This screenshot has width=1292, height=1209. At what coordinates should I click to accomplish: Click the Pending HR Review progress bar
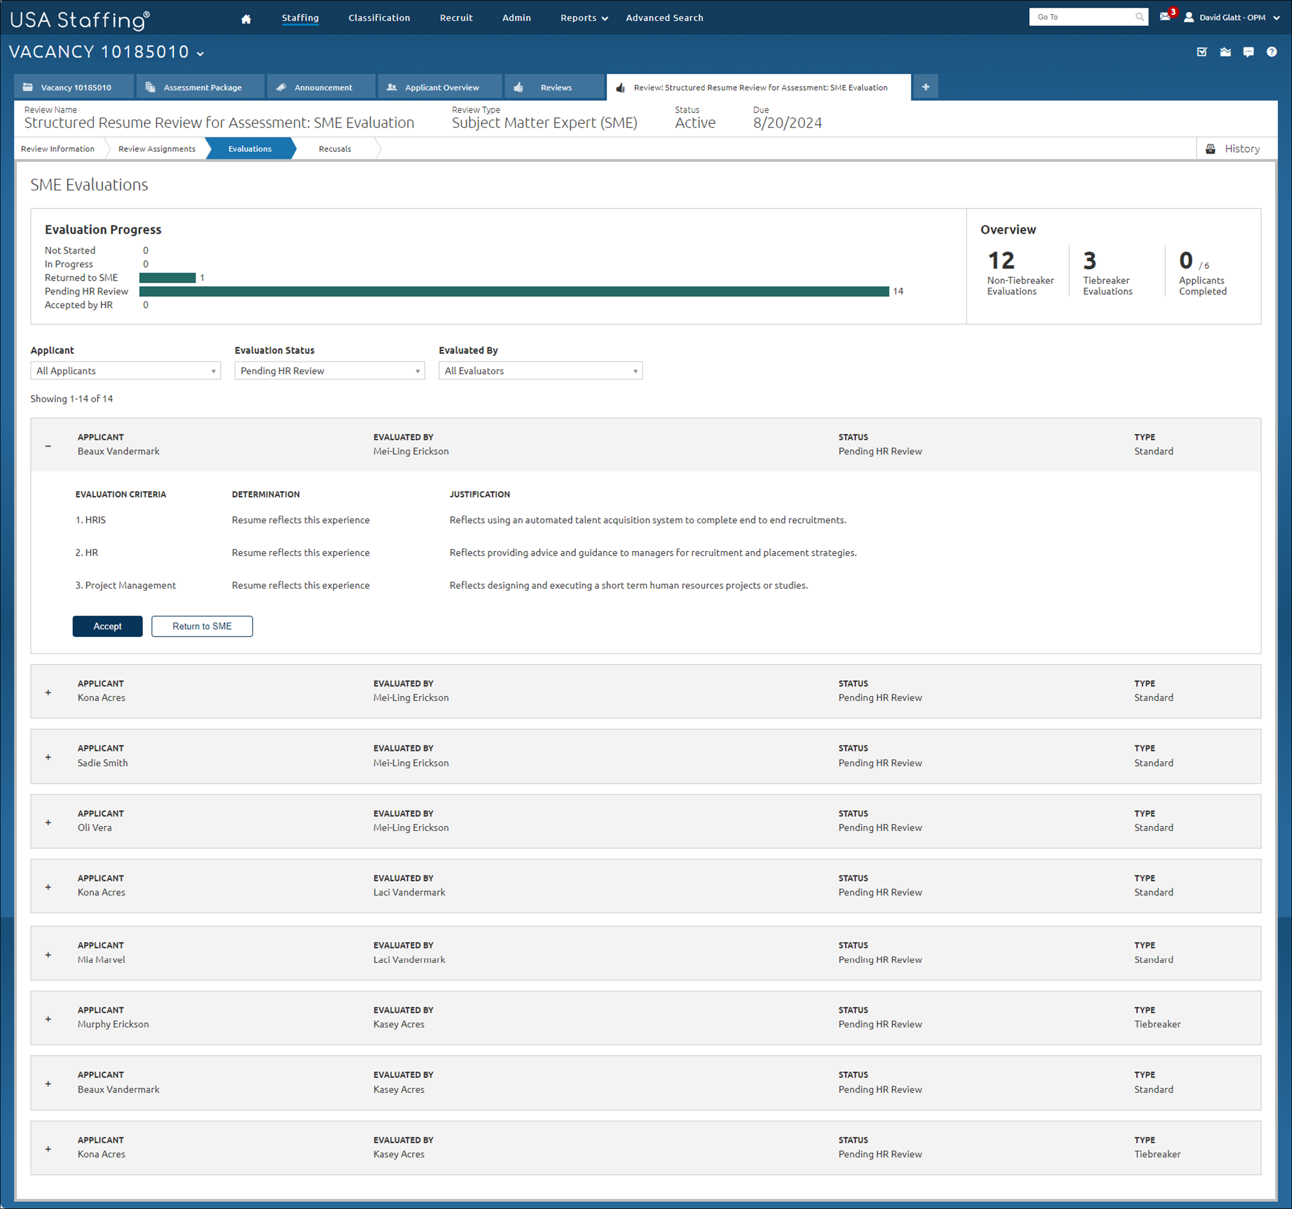(x=513, y=291)
